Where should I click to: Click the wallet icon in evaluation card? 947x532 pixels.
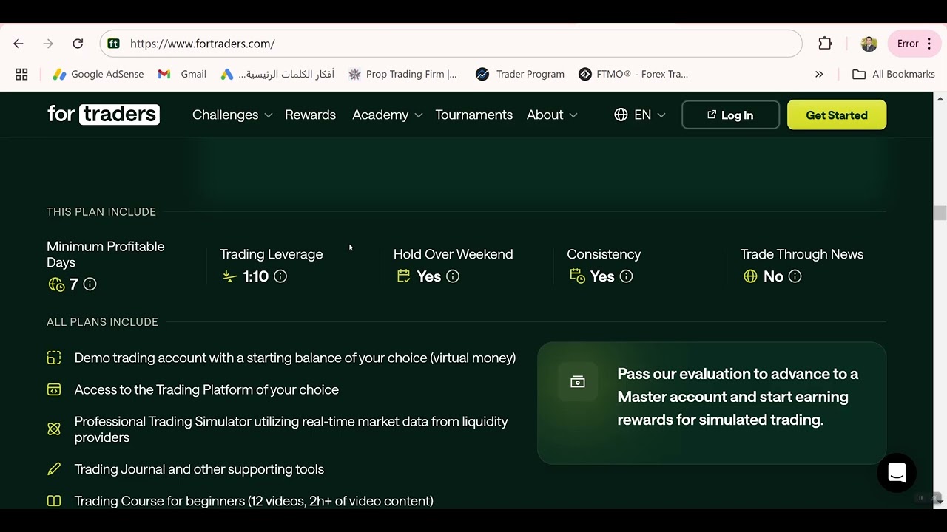click(578, 382)
